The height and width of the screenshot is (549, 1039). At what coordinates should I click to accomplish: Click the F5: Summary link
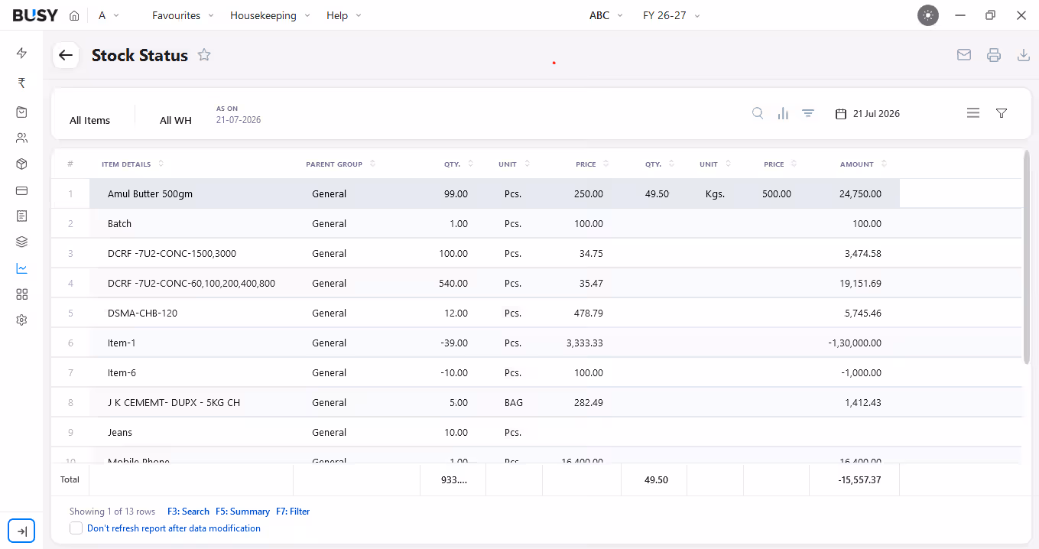(242, 512)
